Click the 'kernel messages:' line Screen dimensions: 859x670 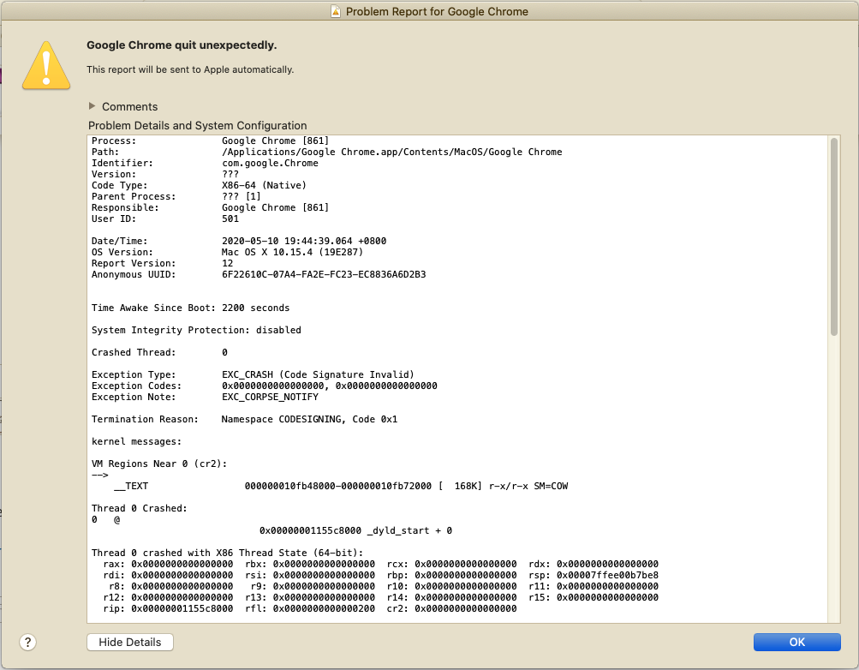tap(136, 441)
